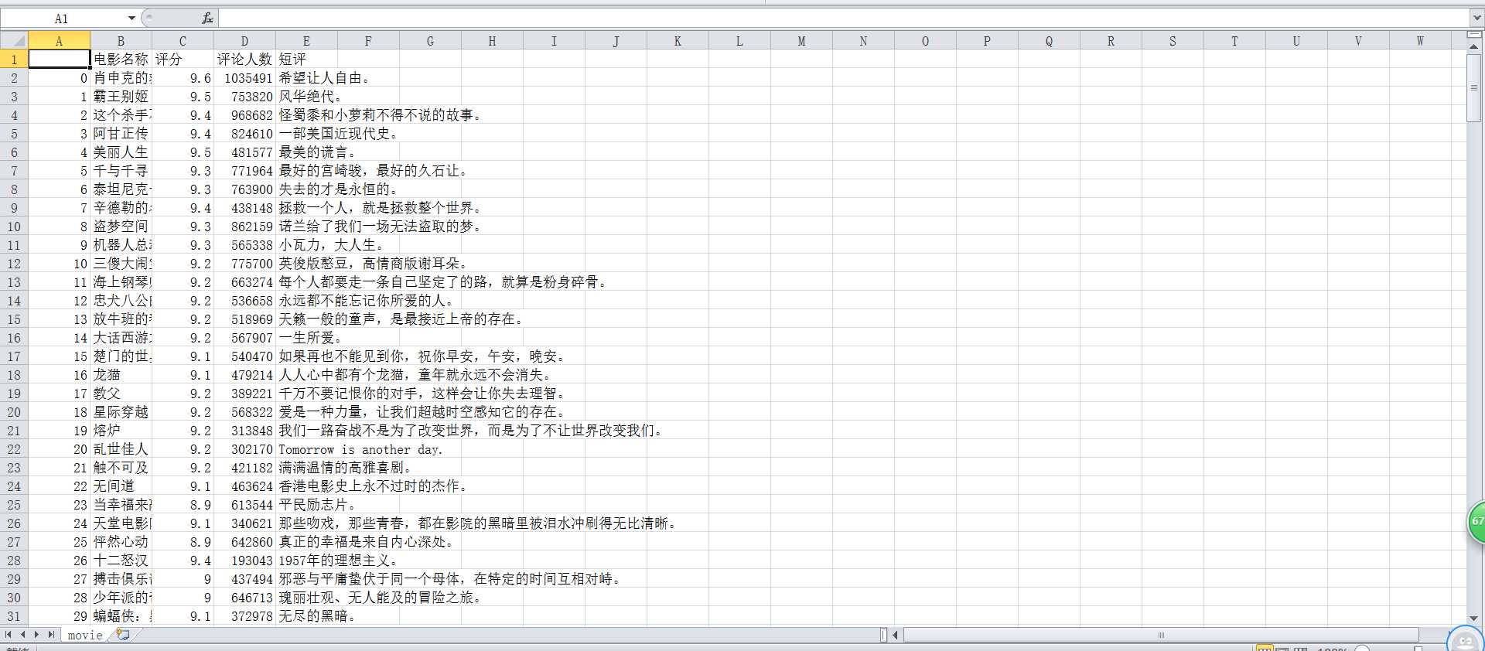1485x651 pixels.
Task: Select row 1 header
Action: click(x=14, y=60)
